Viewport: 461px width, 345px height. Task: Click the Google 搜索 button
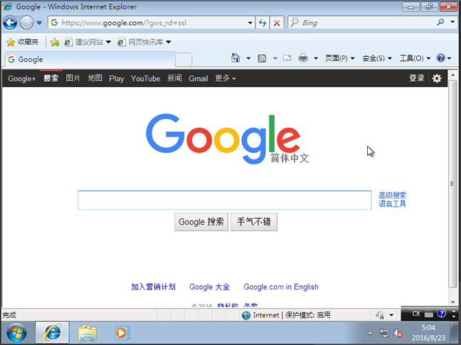tap(201, 222)
